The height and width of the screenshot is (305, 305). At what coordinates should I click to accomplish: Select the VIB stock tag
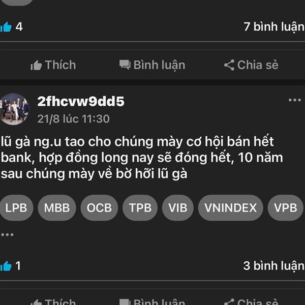coord(178,208)
